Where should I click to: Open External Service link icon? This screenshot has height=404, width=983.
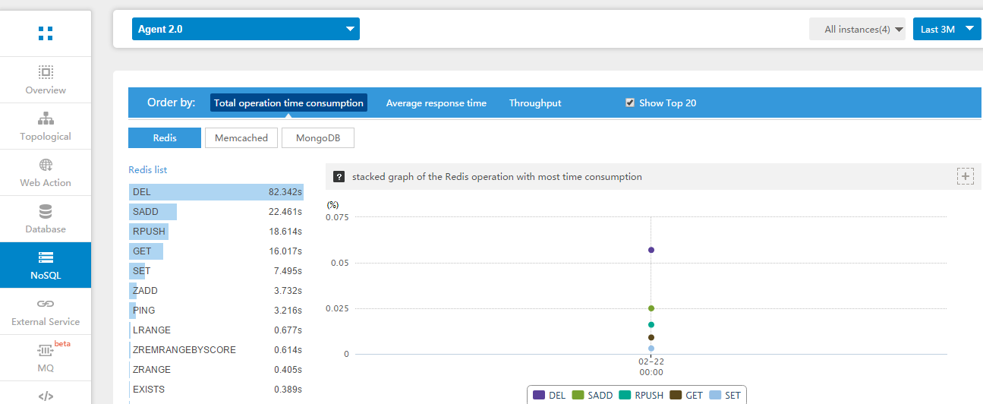pos(46,304)
